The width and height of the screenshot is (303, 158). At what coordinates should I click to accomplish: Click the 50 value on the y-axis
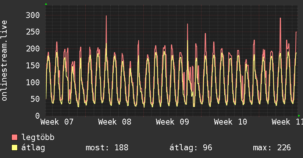pyautogui.click(x=35, y=99)
